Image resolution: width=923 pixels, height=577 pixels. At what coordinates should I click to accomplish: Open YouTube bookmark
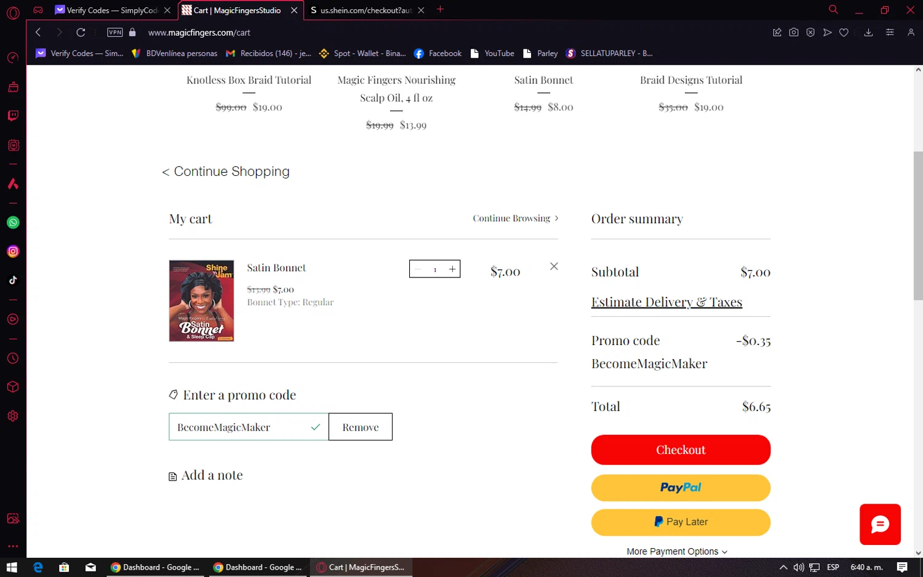point(492,54)
